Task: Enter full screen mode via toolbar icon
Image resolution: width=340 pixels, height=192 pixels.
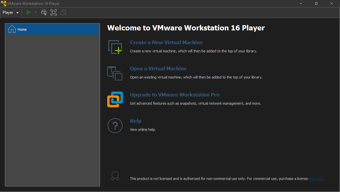Action: pos(54,12)
